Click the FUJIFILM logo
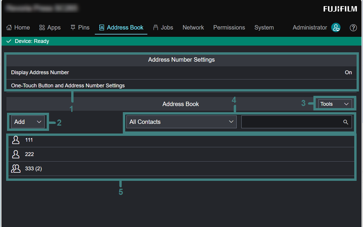The height and width of the screenshot is (227, 363). click(x=340, y=9)
